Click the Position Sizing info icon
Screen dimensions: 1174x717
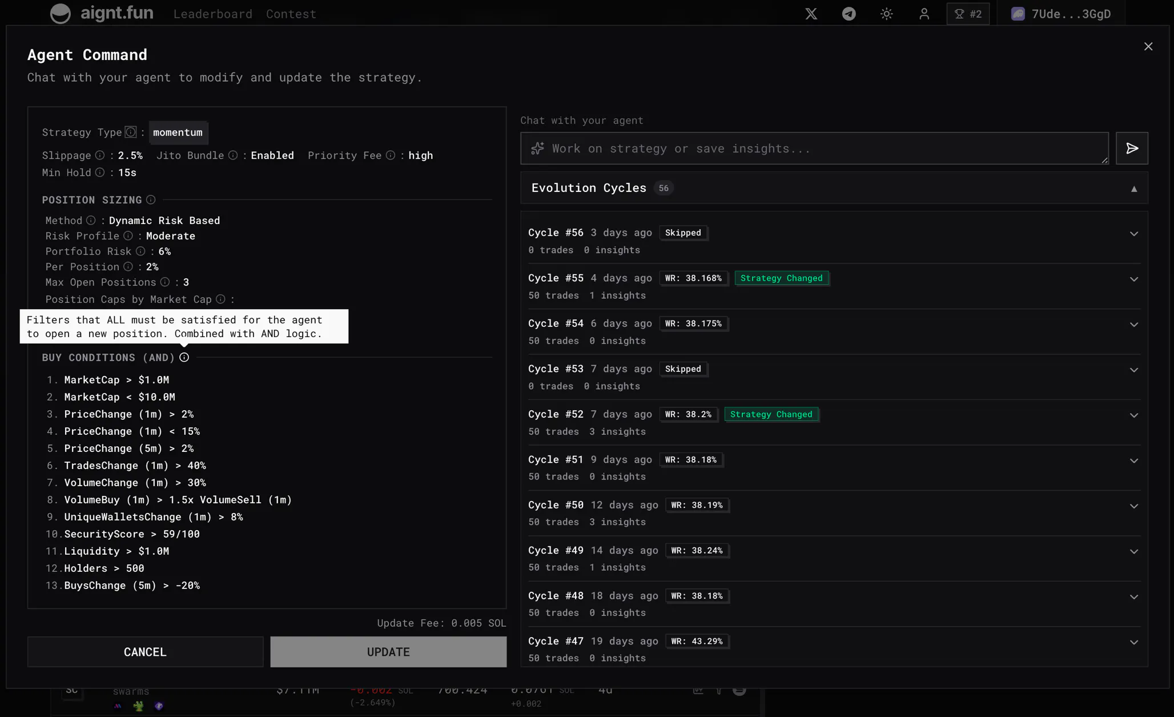151,200
